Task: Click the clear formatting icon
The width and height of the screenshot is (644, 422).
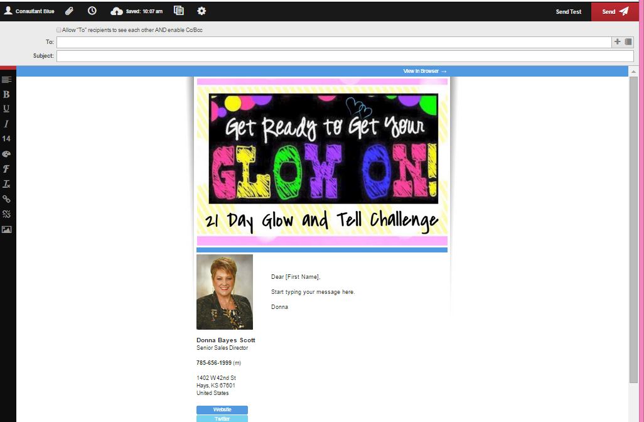Action: point(6,184)
